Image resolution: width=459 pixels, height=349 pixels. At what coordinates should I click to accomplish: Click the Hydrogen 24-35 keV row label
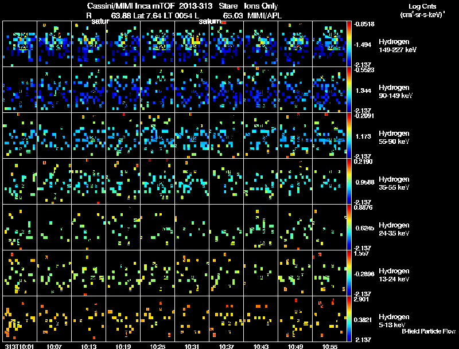click(x=394, y=229)
